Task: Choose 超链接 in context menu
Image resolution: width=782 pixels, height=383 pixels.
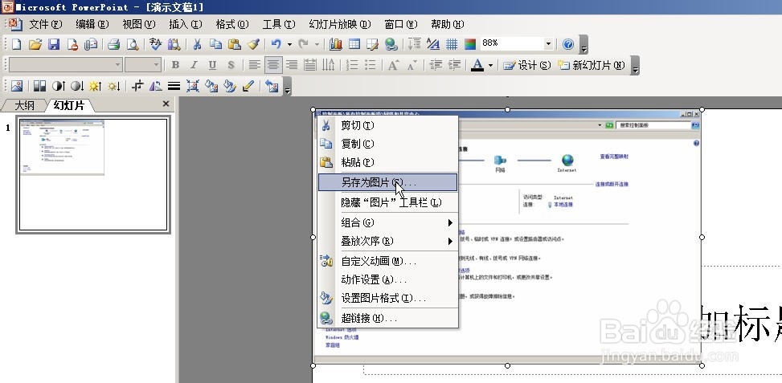Action: [387, 318]
